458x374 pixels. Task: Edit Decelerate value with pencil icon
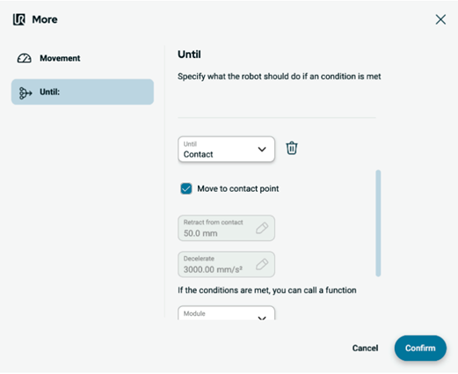click(262, 264)
